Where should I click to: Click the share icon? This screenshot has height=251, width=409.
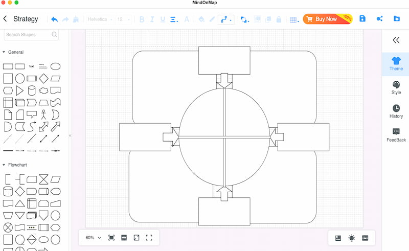[x=379, y=18]
